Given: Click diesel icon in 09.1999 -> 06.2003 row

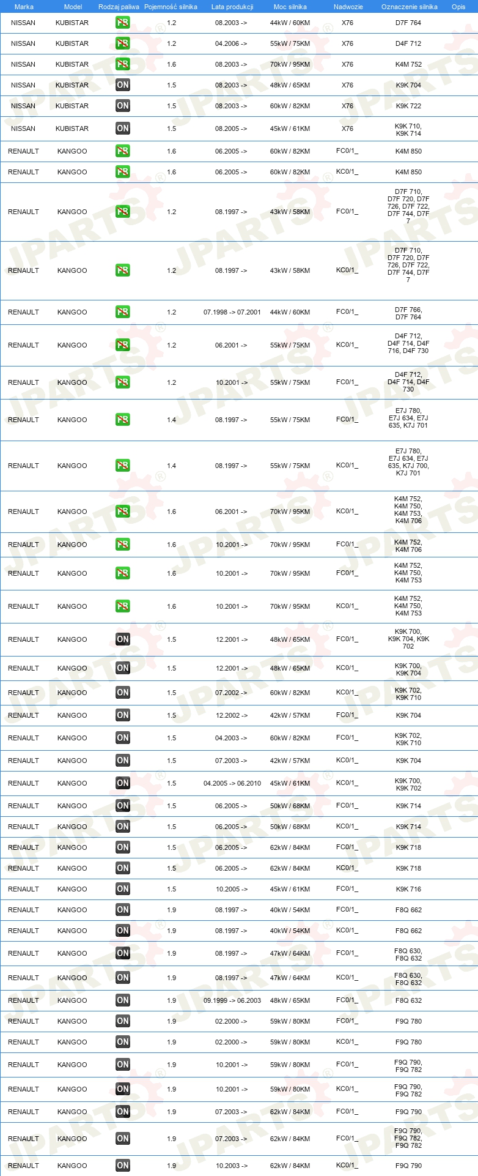Looking at the screenshot, I should (123, 1000).
